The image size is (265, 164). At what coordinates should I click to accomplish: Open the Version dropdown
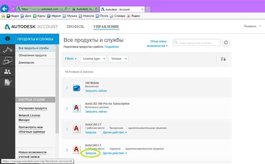pyautogui.click(x=118, y=59)
